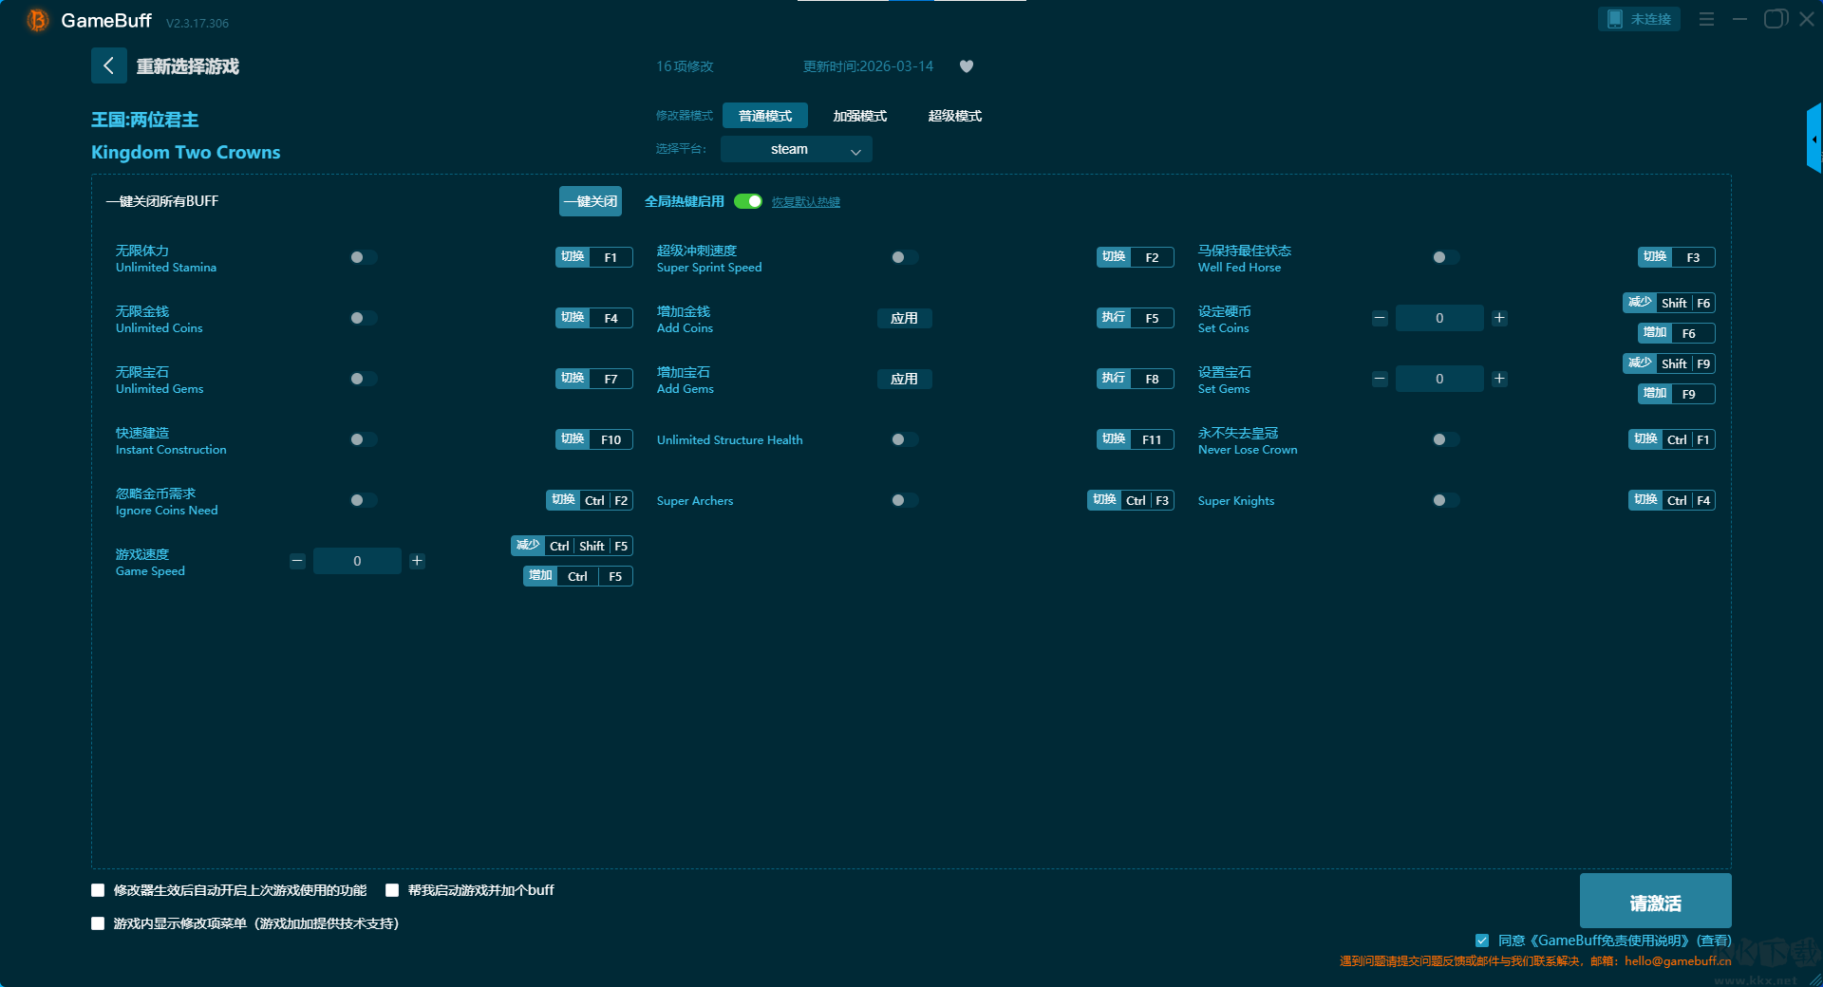Select the 超级模式 super mode tab
Viewport: 1823px width, 987px height.
954,116
